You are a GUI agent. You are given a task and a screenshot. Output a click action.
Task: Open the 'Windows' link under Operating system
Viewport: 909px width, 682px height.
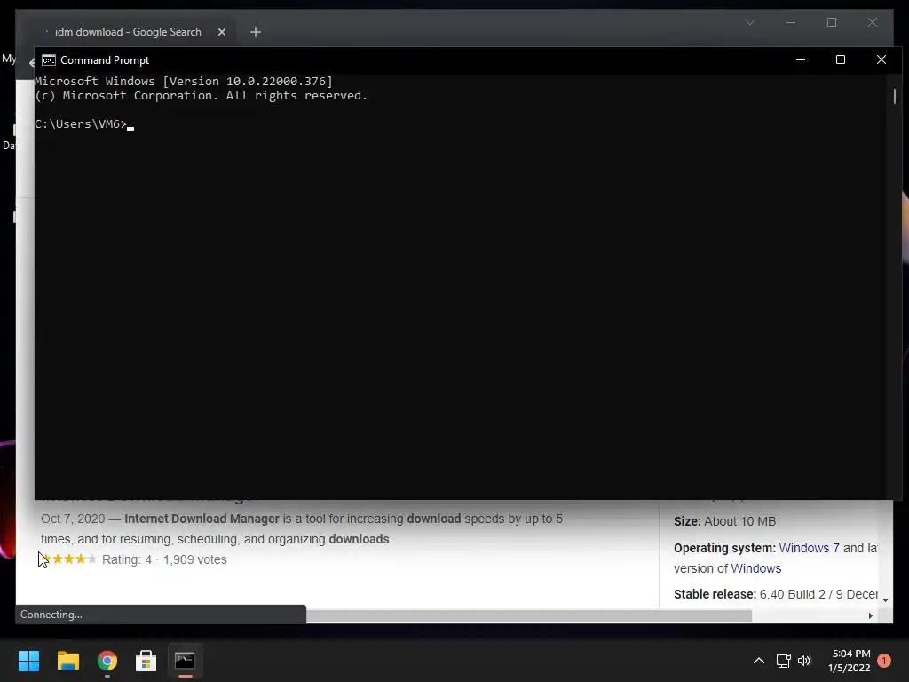click(756, 568)
